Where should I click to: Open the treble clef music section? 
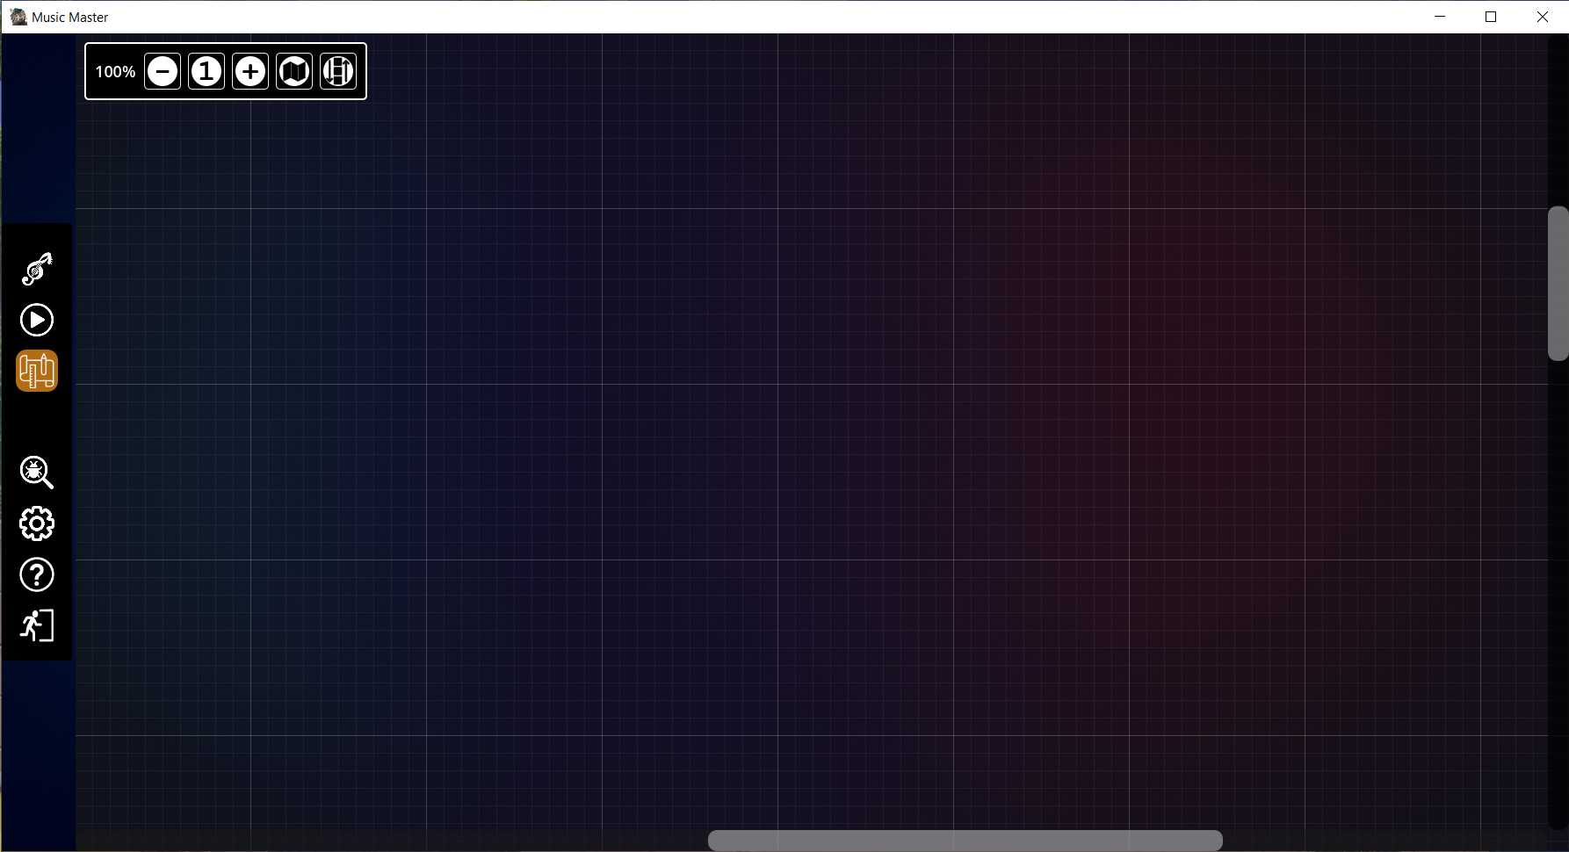(37, 269)
